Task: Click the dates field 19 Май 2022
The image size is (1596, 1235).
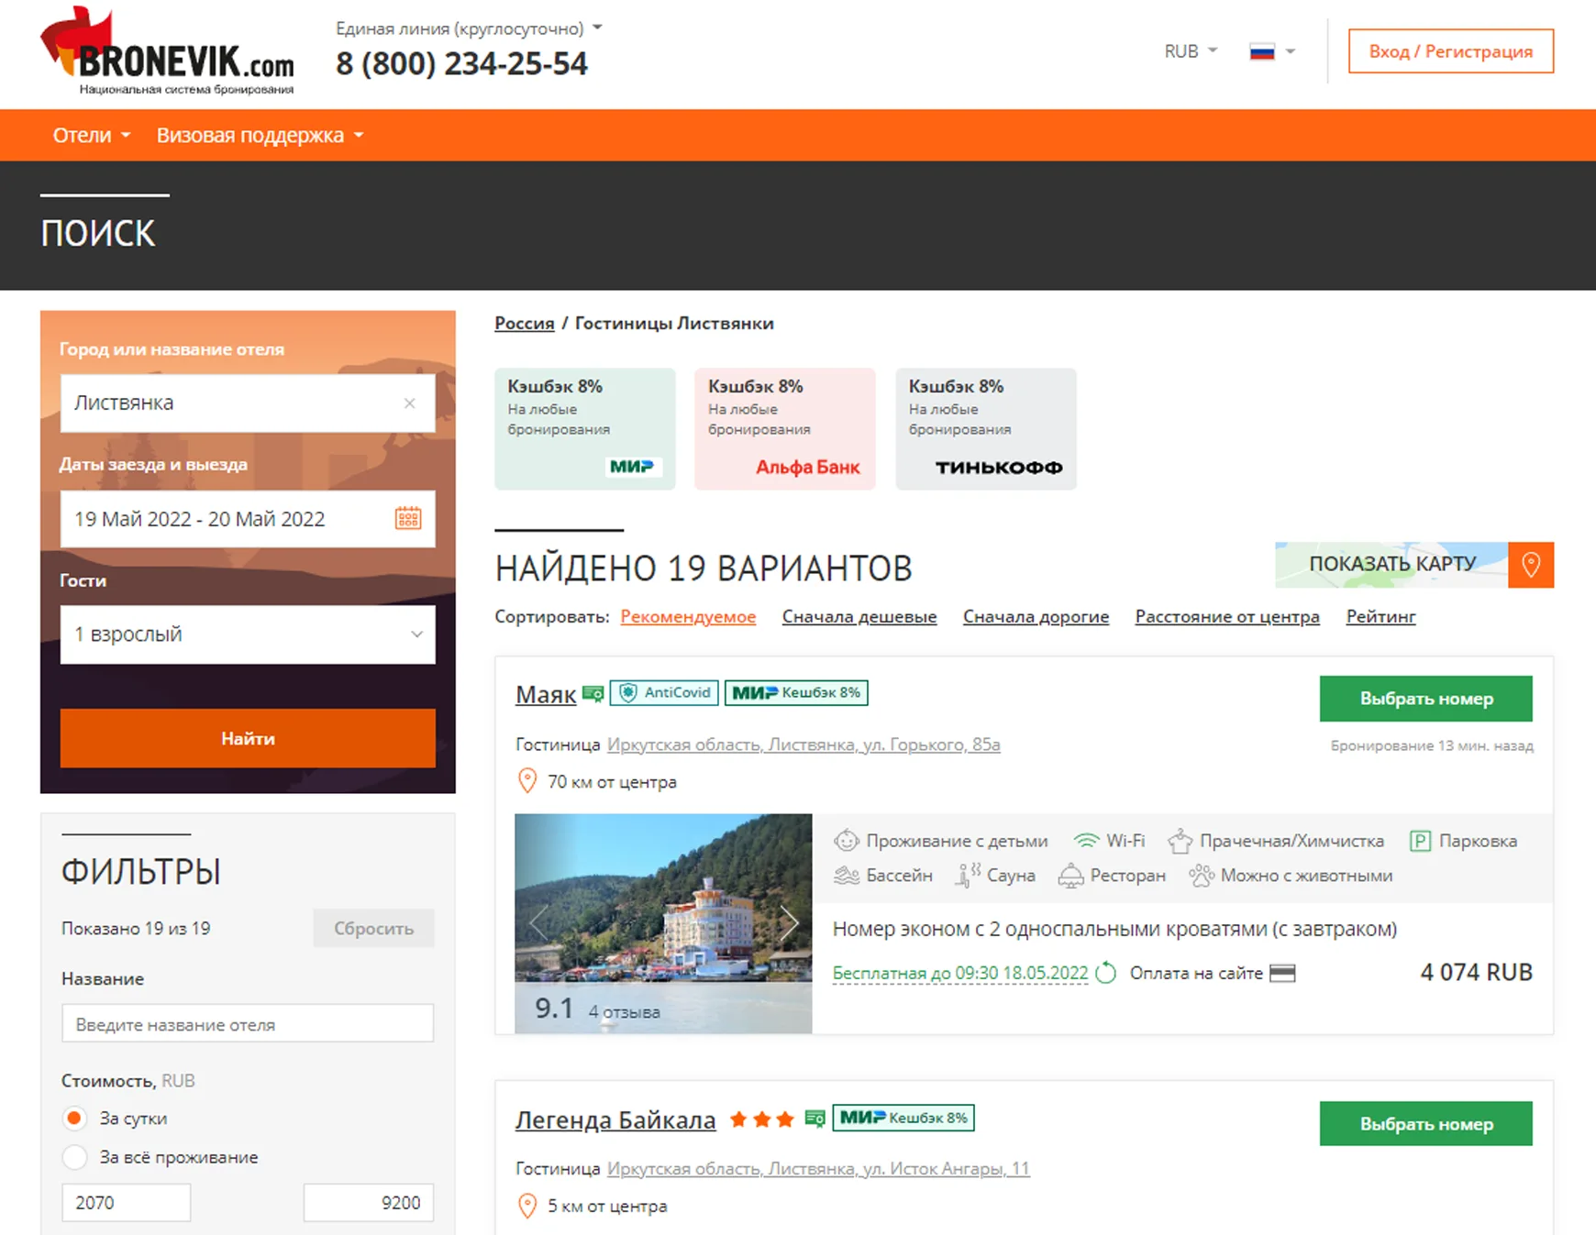Action: click(x=248, y=519)
